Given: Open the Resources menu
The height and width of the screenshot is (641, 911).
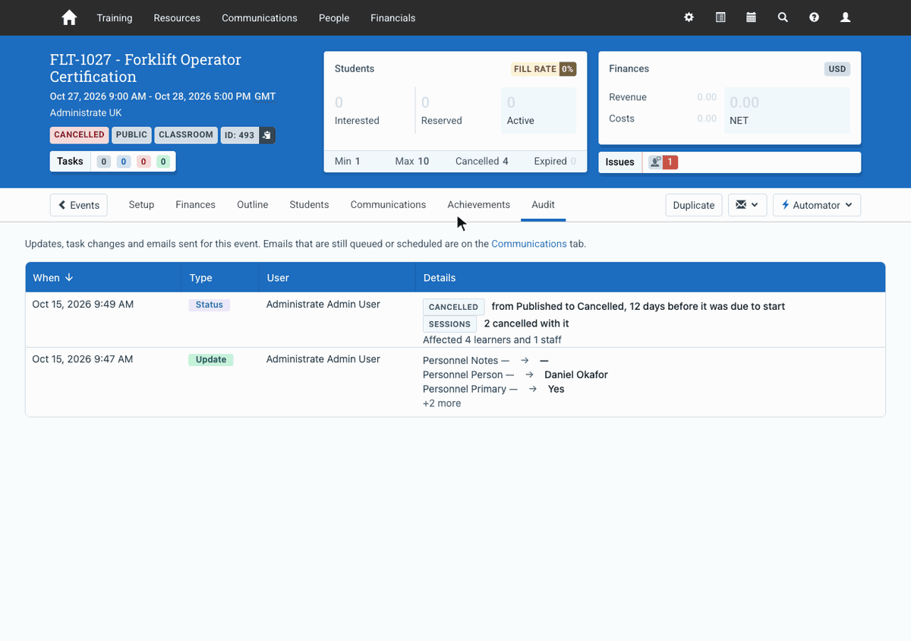Looking at the screenshot, I should coord(177,17).
